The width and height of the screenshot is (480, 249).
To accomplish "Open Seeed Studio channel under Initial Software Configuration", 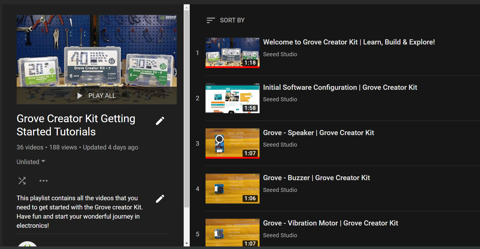I will point(280,99).
